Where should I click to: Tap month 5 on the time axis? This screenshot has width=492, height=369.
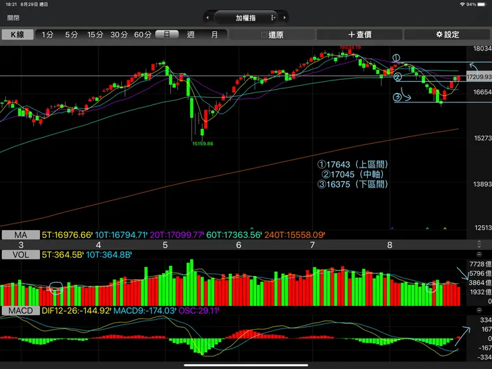click(165, 245)
